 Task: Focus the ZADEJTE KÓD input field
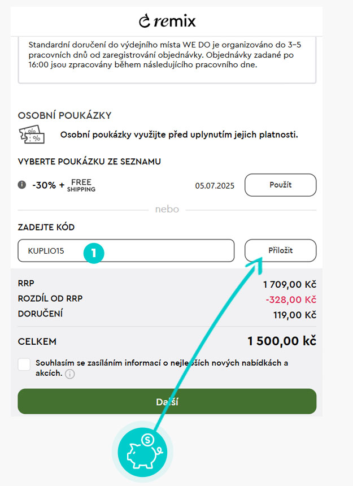click(x=126, y=250)
